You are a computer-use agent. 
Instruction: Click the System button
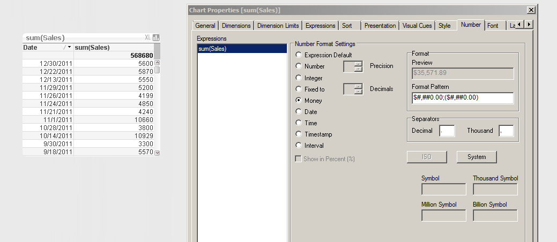tap(477, 157)
